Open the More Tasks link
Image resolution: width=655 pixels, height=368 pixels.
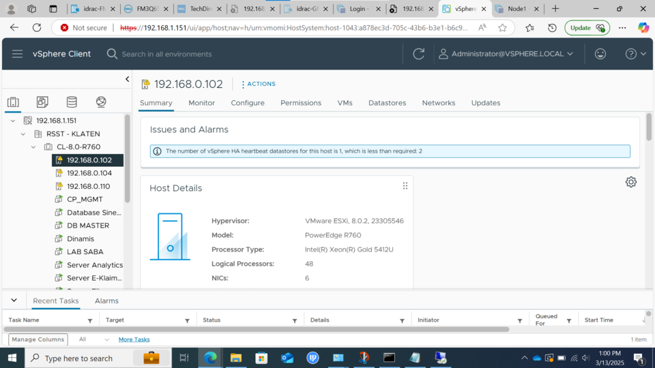(x=134, y=339)
